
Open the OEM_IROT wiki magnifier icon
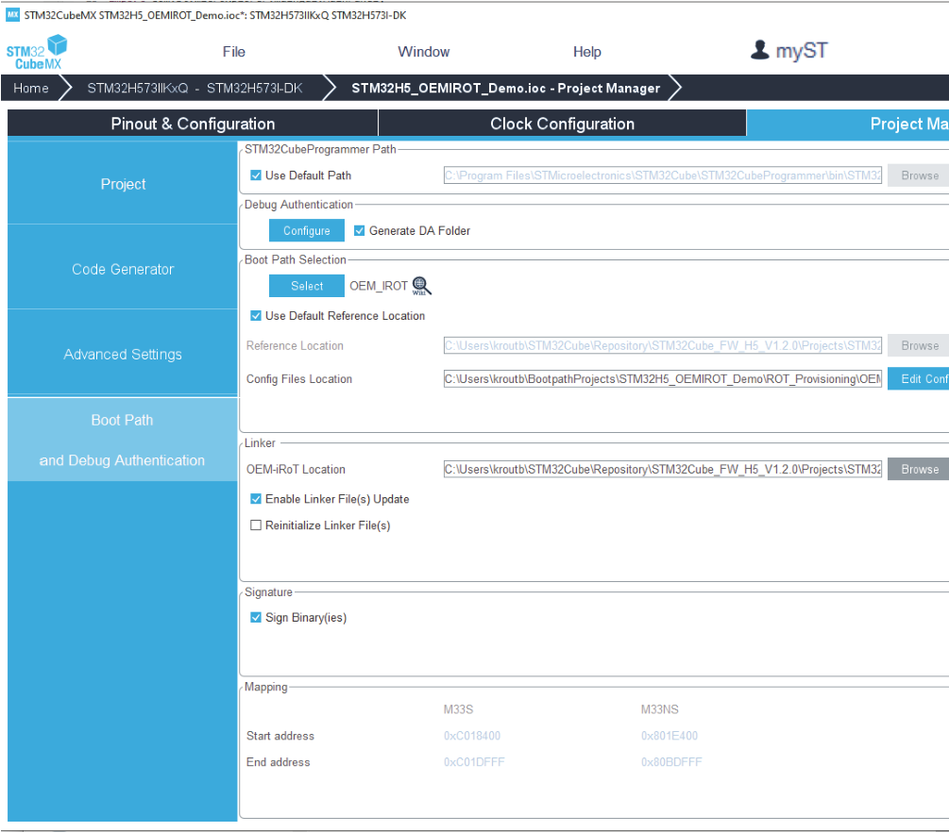click(421, 286)
